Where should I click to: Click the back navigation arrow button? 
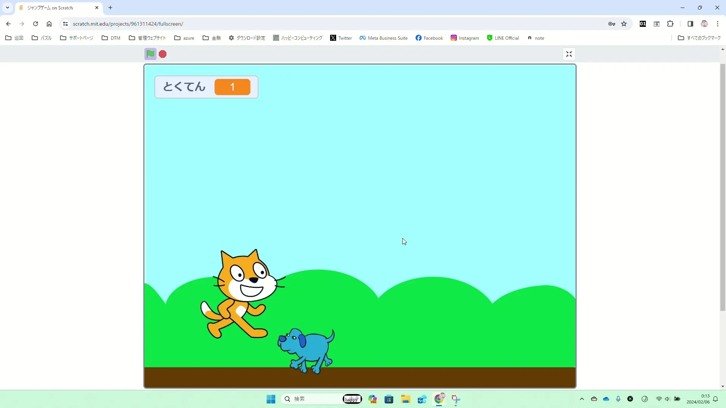(8, 23)
